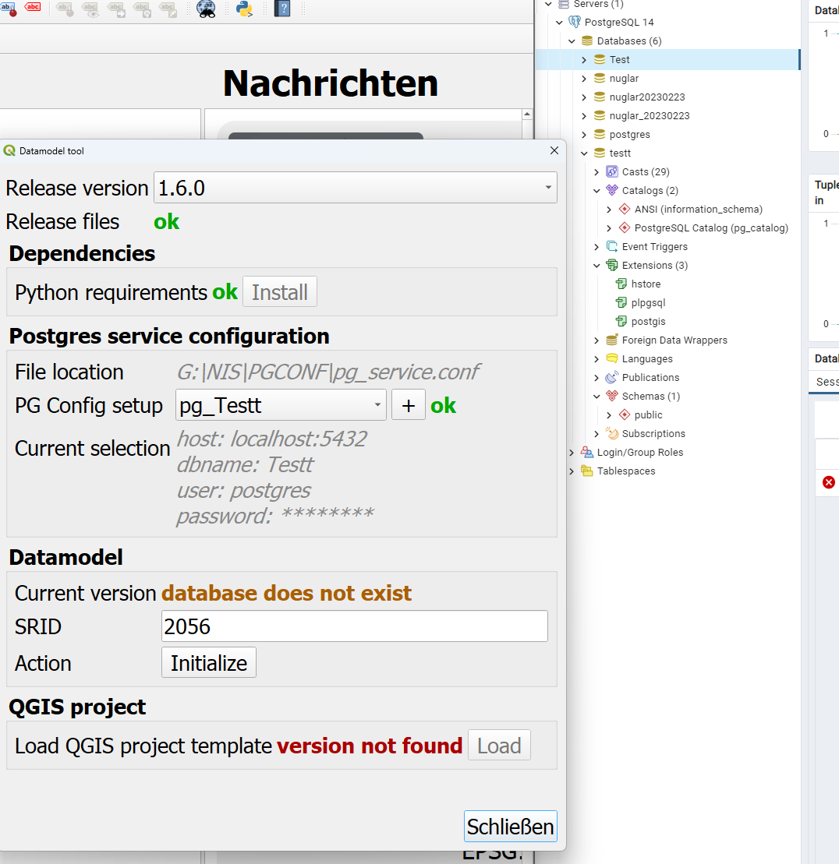Open the Release version dropdown
The image size is (839, 864).
click(547, 187)
